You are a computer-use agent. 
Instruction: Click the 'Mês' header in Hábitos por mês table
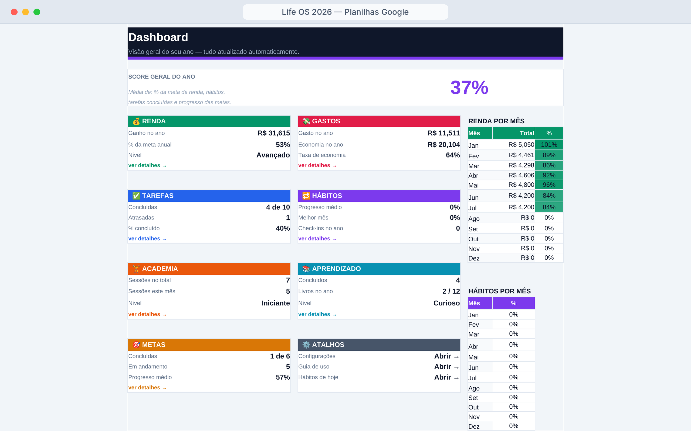pyautogui.click(x=480, y=303)
